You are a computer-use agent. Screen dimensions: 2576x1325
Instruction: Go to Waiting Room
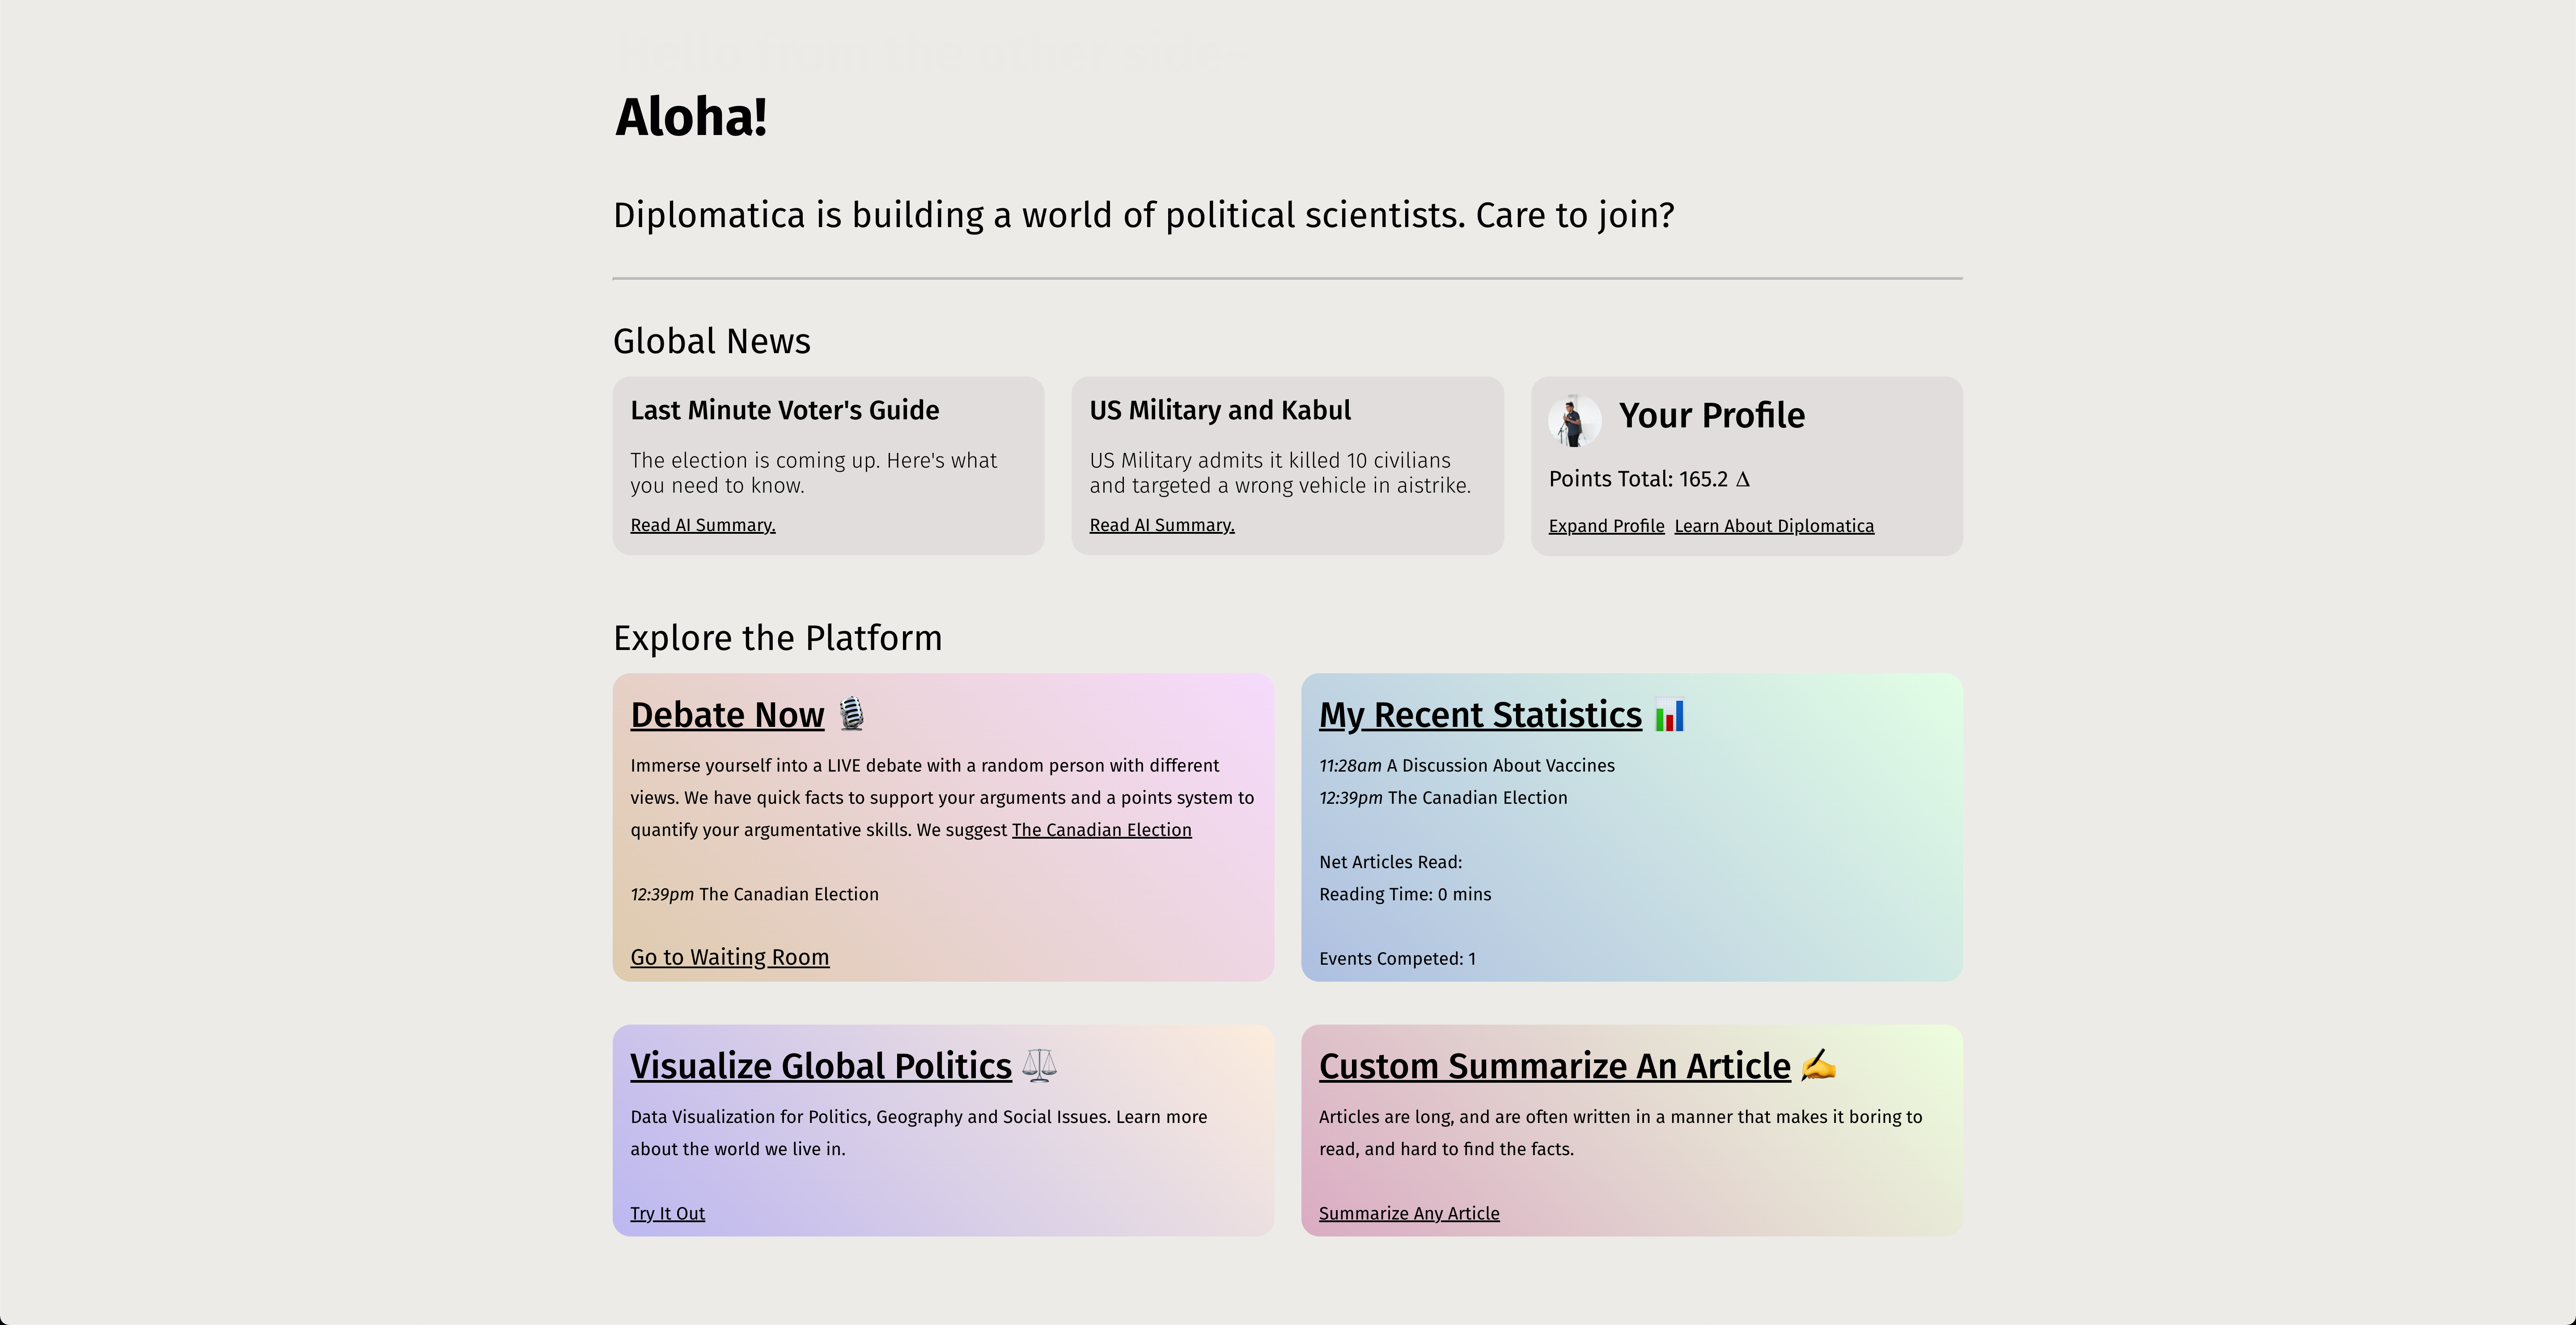pyautogui.click(x=729, y=957)
